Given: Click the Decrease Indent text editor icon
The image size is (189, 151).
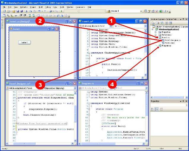Looking at the screenshot, I should [x=21, y=15].
